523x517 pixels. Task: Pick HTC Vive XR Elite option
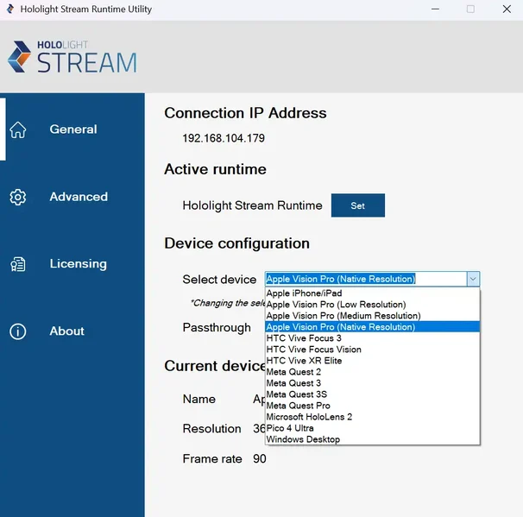[372, 361]
